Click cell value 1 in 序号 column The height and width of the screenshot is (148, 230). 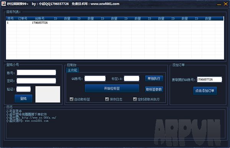tap(8, 23)
